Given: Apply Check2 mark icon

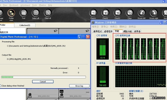Looking at the screenshot, I should (105, 13).
